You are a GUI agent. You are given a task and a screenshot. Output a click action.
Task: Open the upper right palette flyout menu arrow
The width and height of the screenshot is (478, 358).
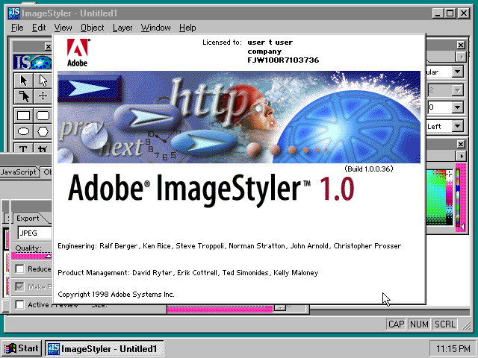tap(462, 57)
